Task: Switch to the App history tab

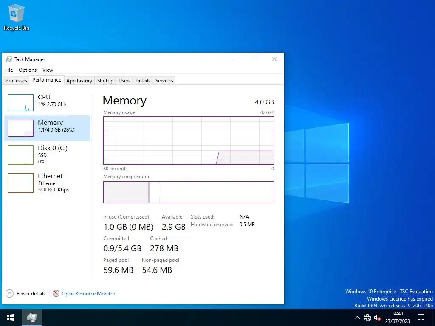Action: (79, 81)
